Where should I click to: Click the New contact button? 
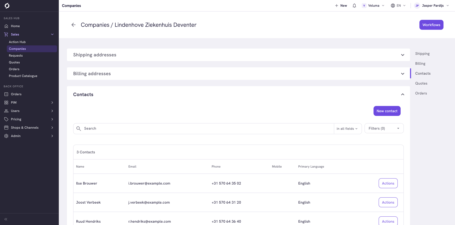(387, 111)
